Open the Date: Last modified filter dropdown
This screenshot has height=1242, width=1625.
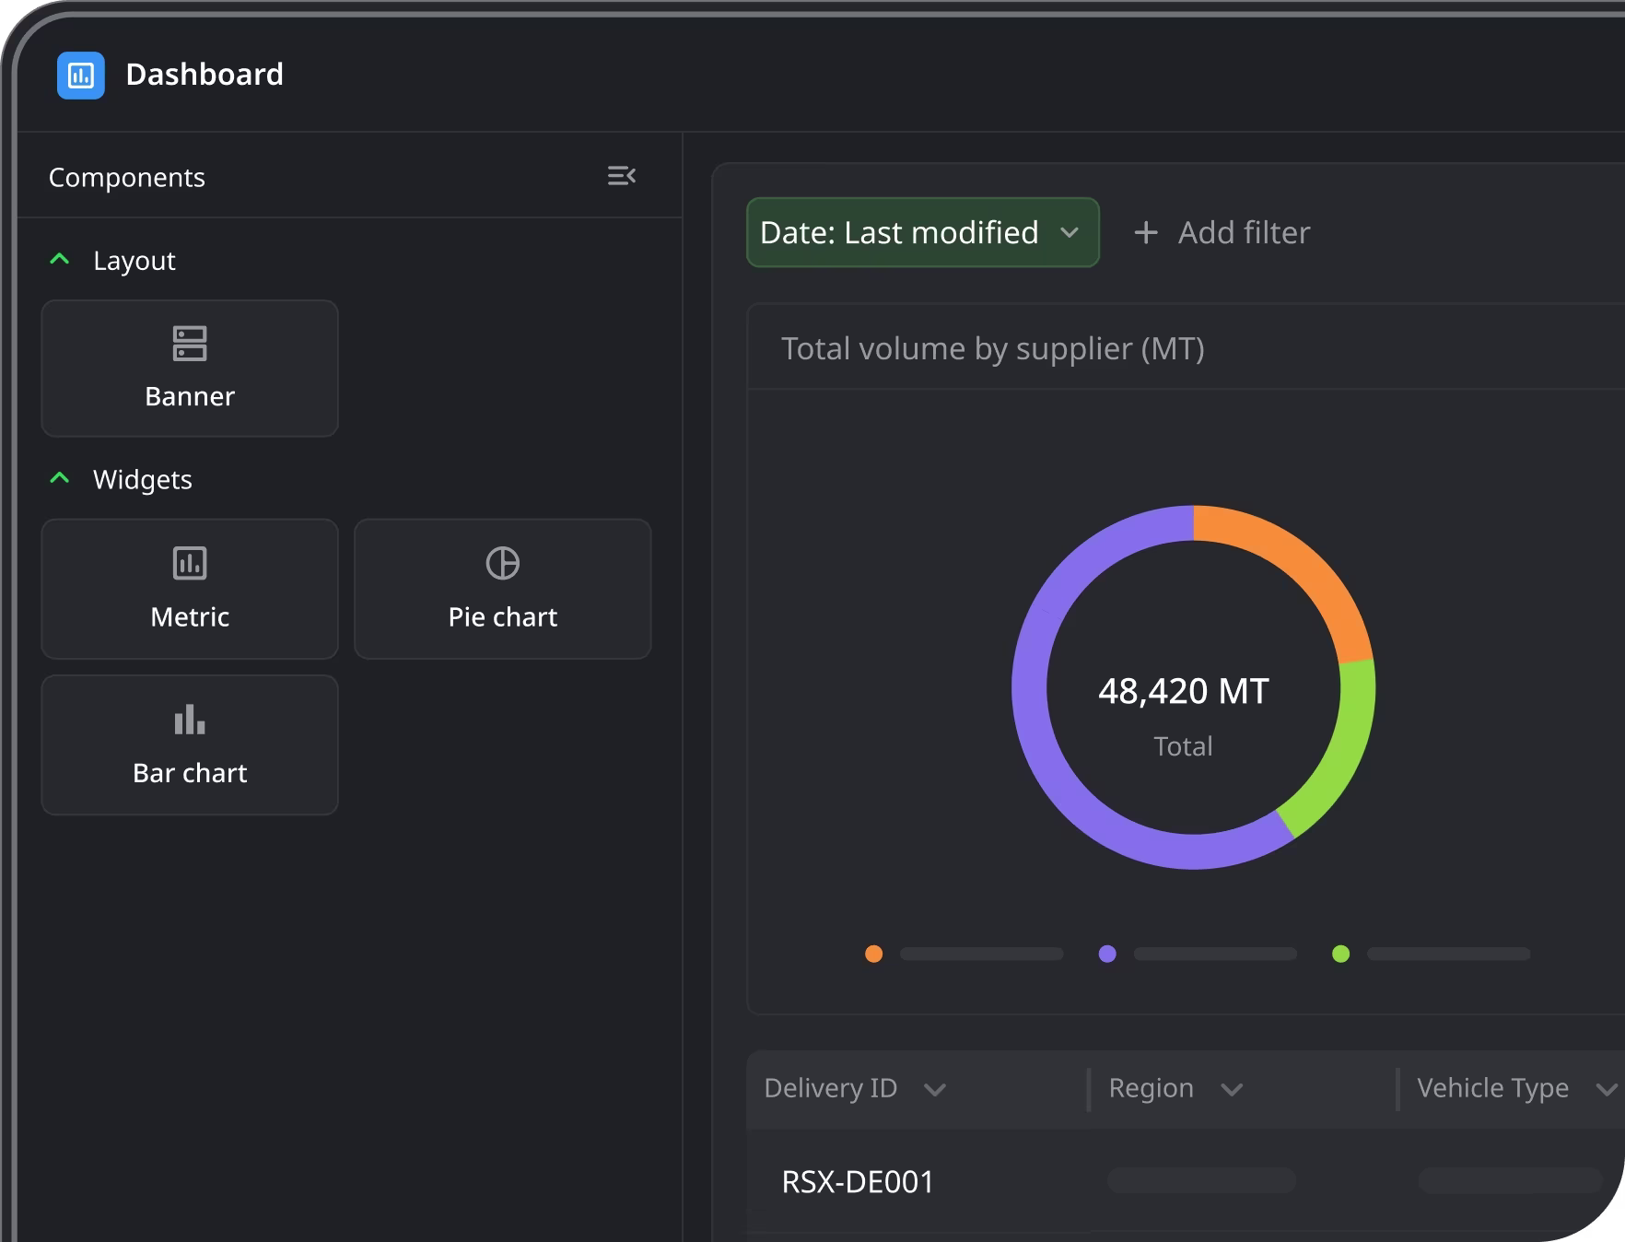pyautogui.click(x=923, y=232)
